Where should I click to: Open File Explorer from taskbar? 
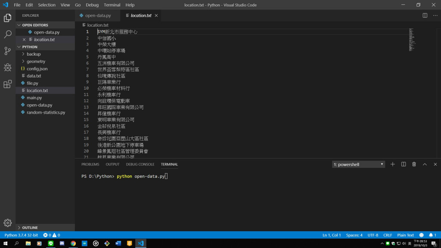click(x=28, y=244)
